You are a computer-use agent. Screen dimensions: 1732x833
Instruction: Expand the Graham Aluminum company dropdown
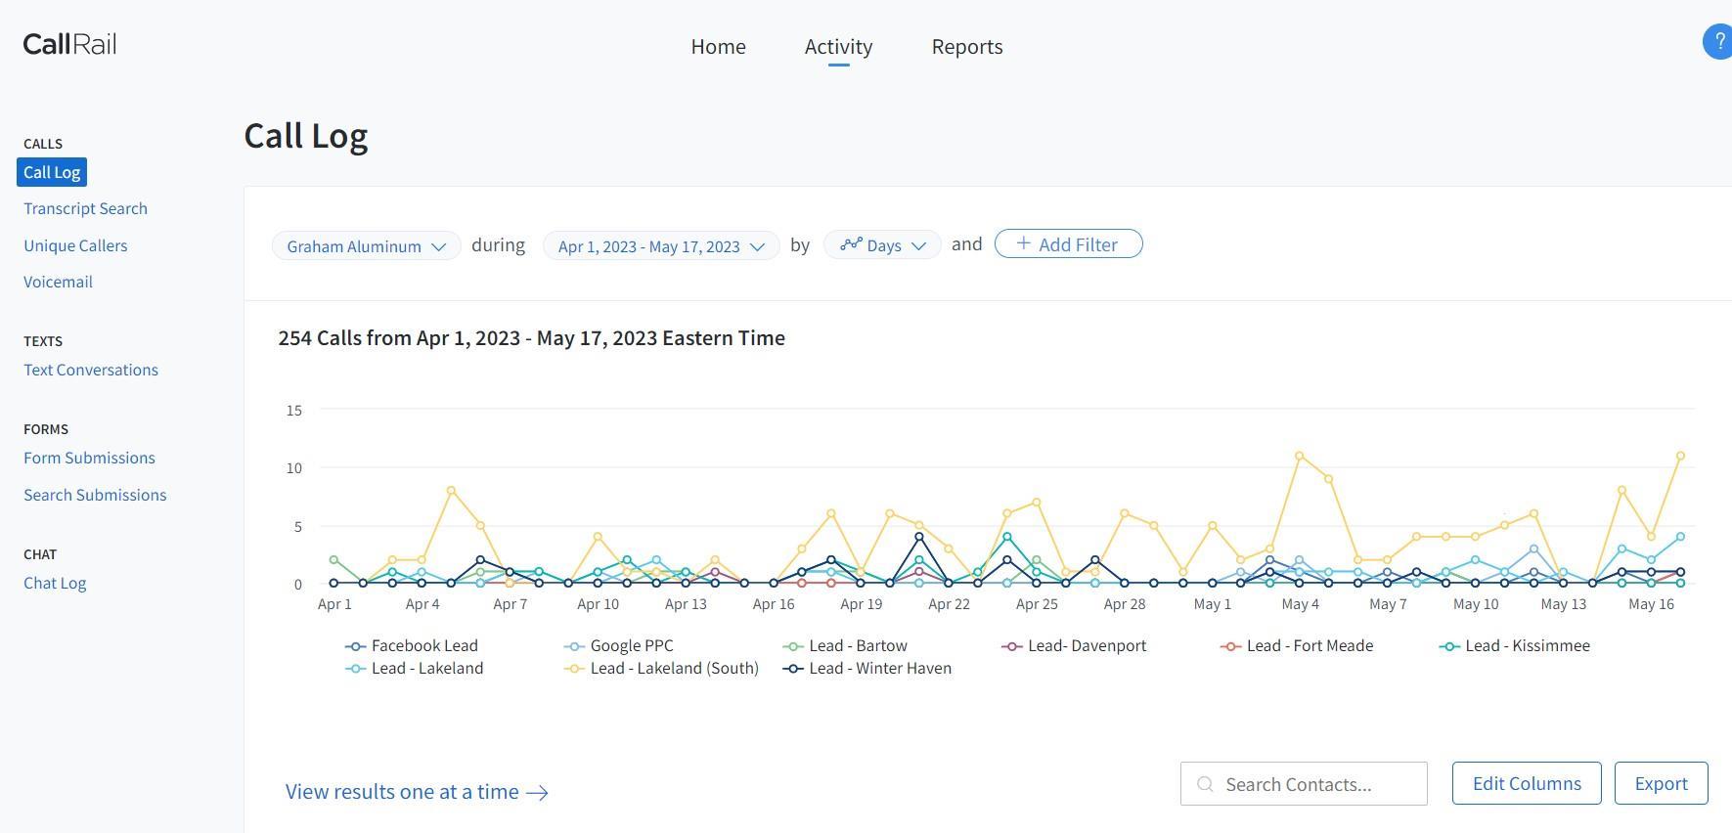tap(366, 245)
